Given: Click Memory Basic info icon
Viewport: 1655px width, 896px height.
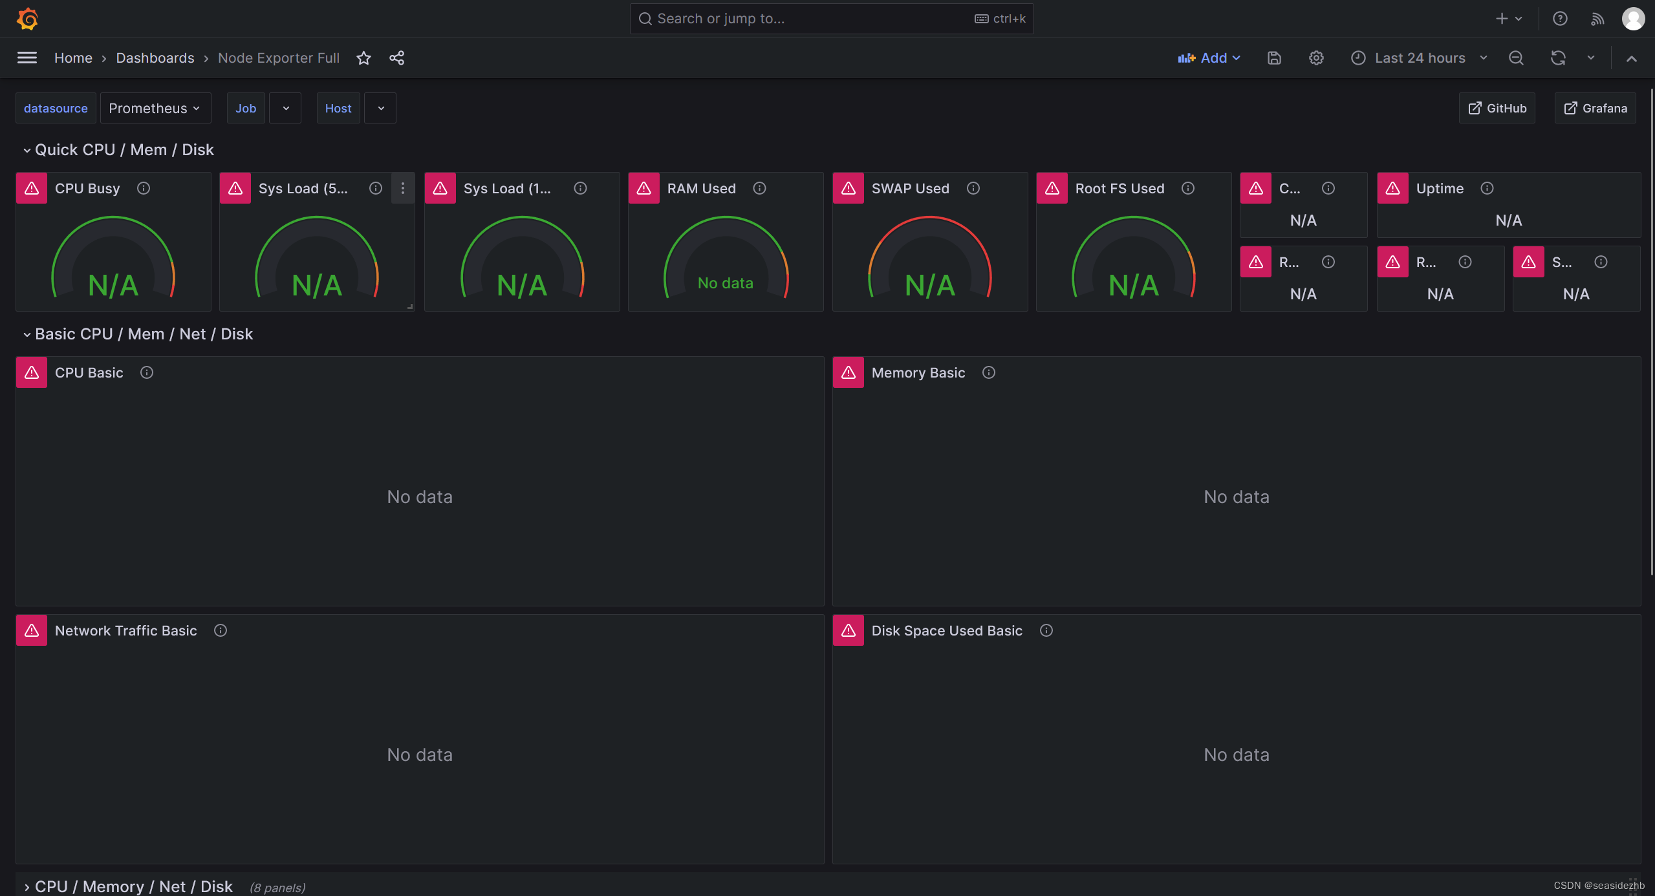Looking at the screenshot, I should 989,372.
